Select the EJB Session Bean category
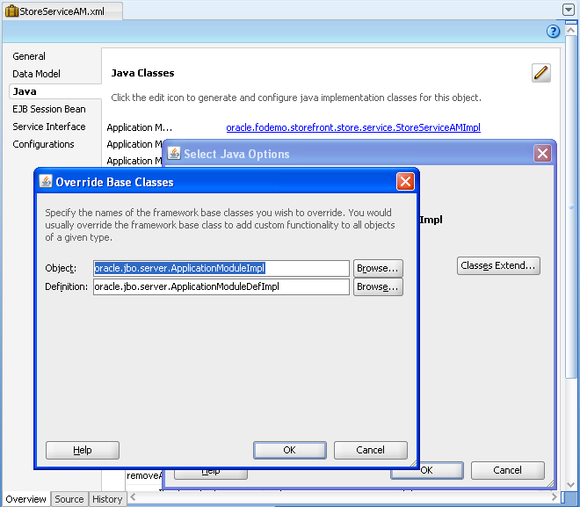This screenshot has height=507, width=580. click(x=49, y=109)
